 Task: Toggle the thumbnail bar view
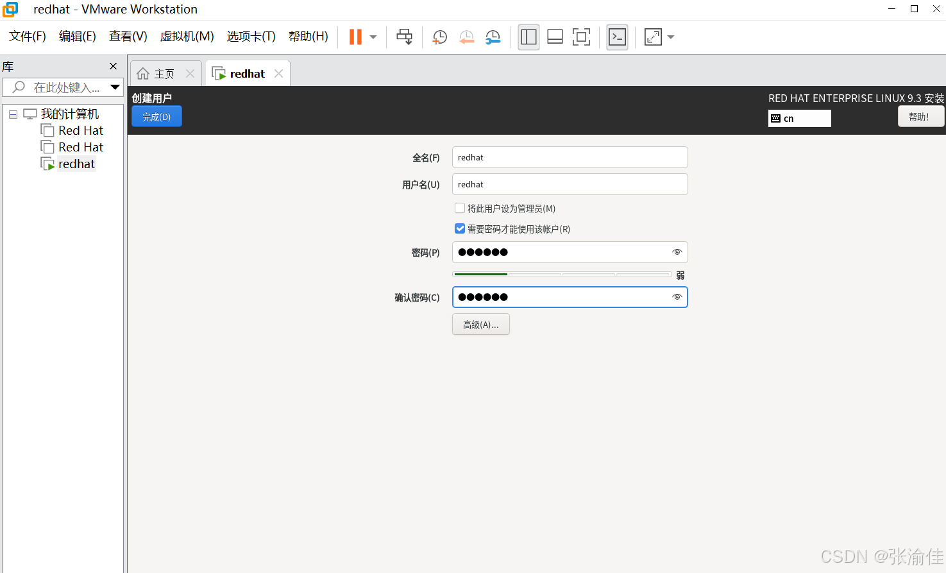(x=555, y=37)
